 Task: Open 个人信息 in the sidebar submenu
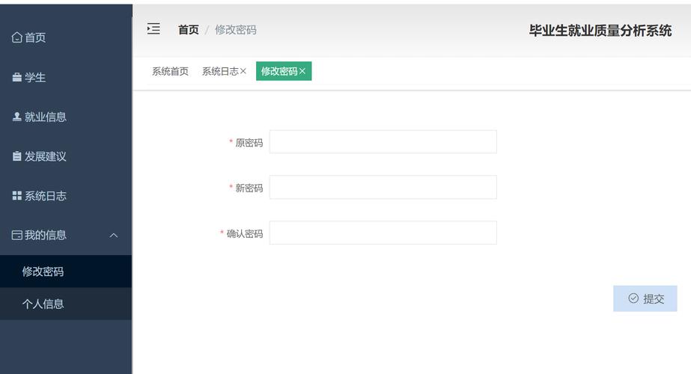(x=43, y=304)
